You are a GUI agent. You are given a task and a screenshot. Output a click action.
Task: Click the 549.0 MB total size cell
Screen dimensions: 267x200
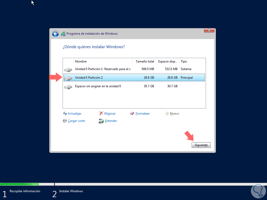148,69
